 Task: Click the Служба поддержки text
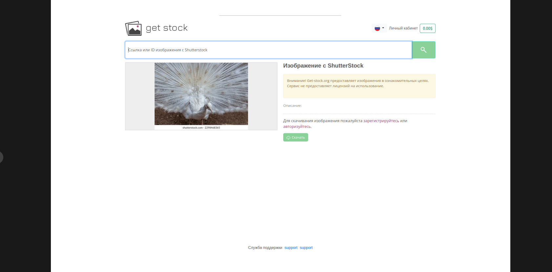[x=265, y=248]
